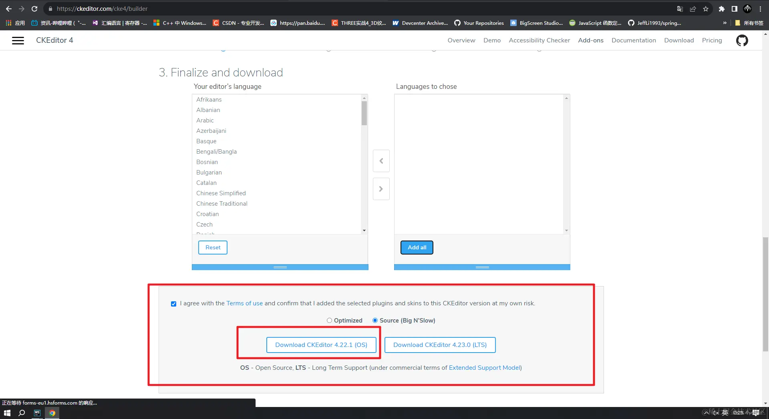Open the Terms of use link
This screenshot has height=419, width=769.
pos(244,303)
